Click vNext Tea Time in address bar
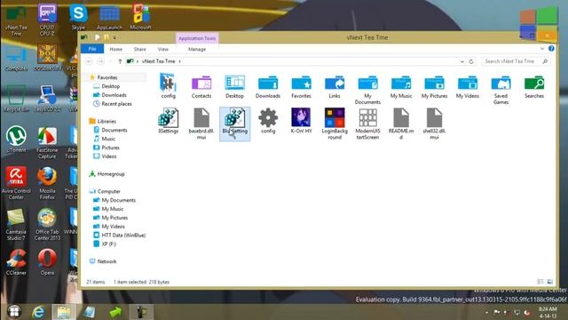 (x=158, y=61)
